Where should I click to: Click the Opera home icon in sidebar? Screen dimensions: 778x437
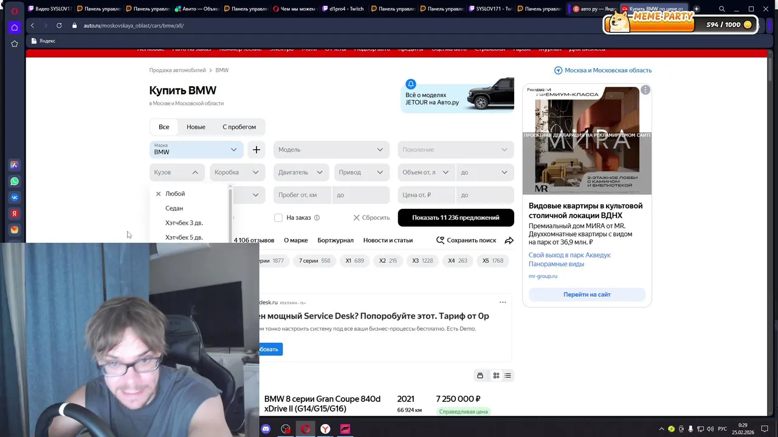tap(15, 27)
